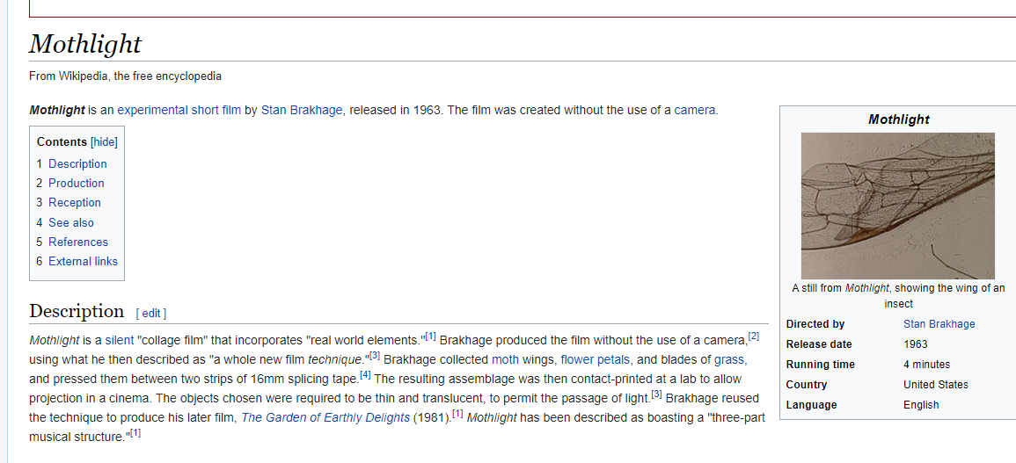
Task: Select the 'Country' infobox label
Action: click(806, 385)
